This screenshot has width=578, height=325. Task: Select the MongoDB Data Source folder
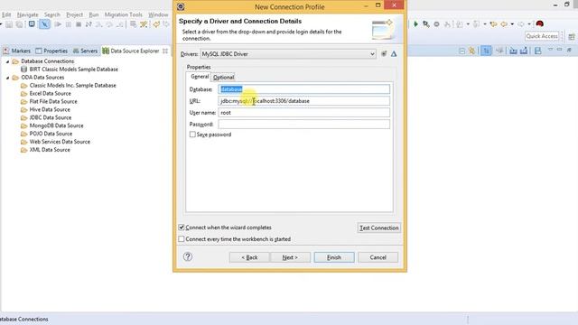[x=52, y=125]
